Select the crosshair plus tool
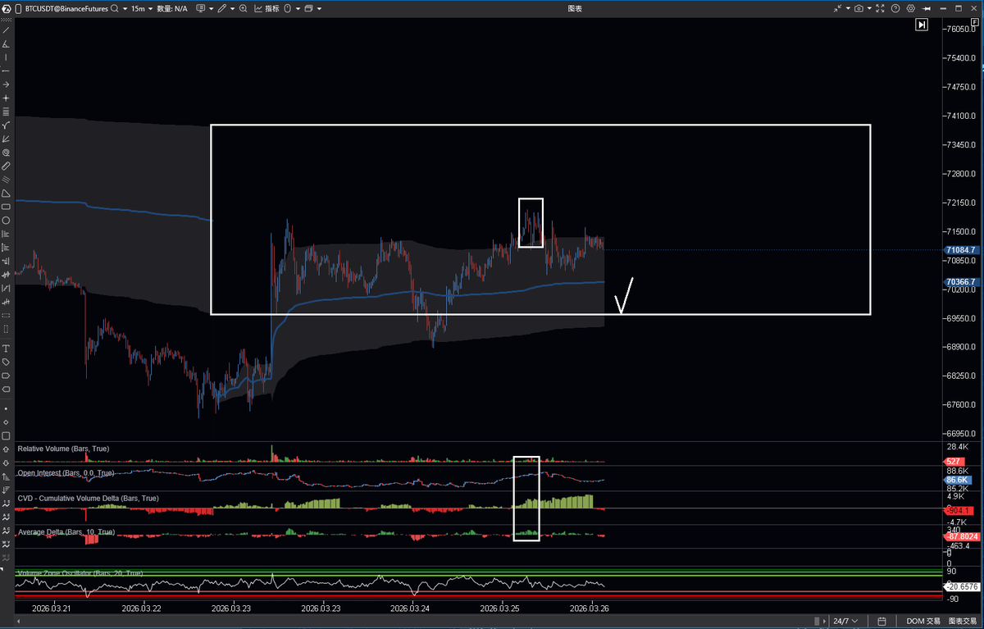The width and height of the screenshot is (984, 629). pyautogui.click(x=6, y=98)
